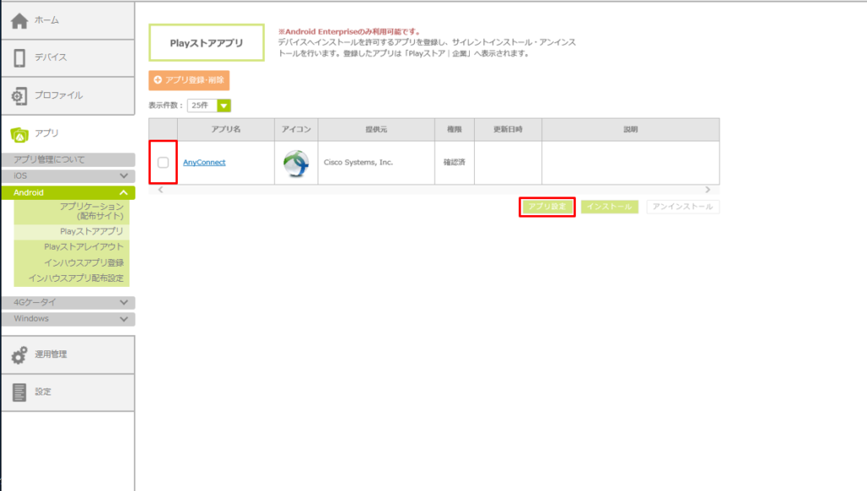Viewport: 867px width, 491px height.
Task: Open 運用管理 via its gears icon
Action: [20, 355]
